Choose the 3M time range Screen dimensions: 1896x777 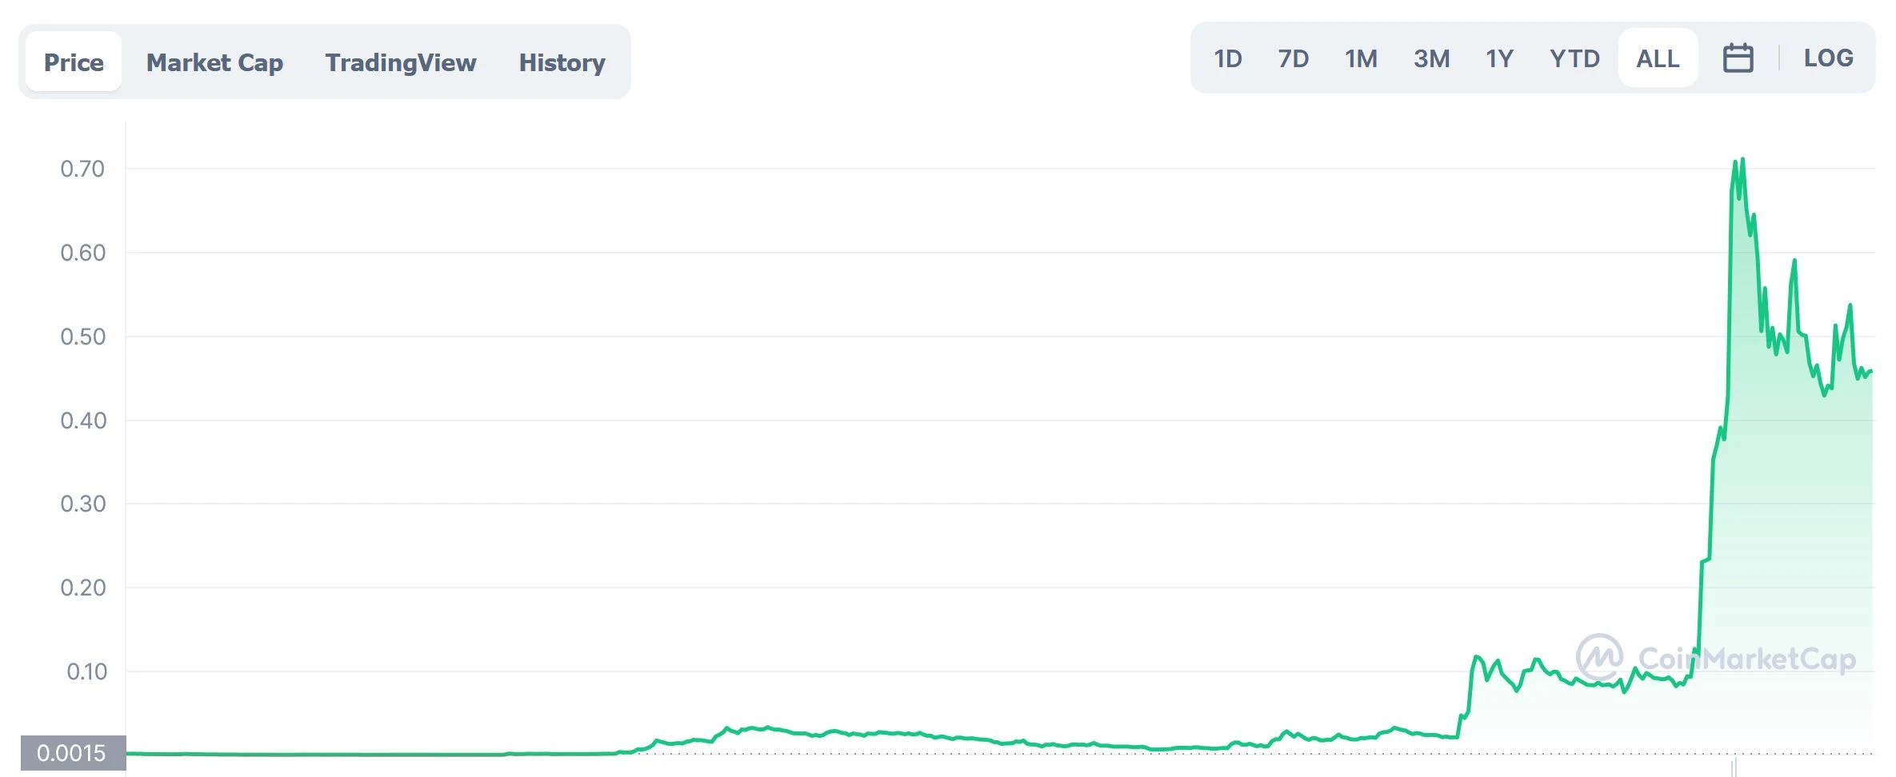[x=1431, y=58]
